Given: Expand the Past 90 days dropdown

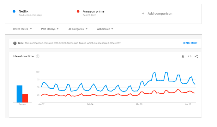Looking at the screenshot, I should coord(50,29).
